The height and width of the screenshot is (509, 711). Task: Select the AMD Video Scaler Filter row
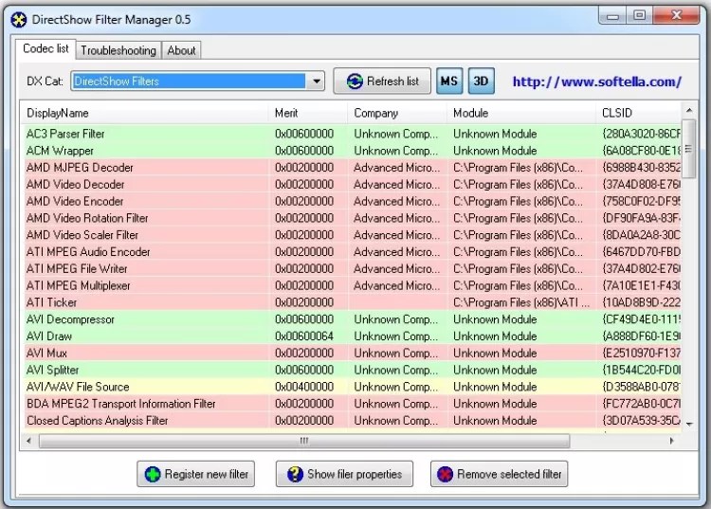point(351,235)
